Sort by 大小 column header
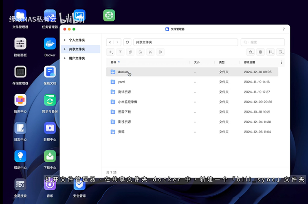308x204 pixels. [x=197, y=62]
